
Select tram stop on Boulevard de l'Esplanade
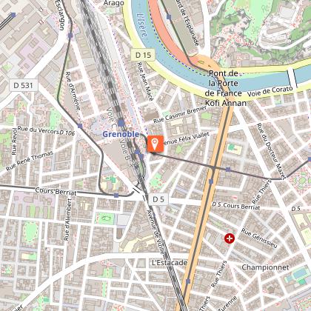click(169, 17)
